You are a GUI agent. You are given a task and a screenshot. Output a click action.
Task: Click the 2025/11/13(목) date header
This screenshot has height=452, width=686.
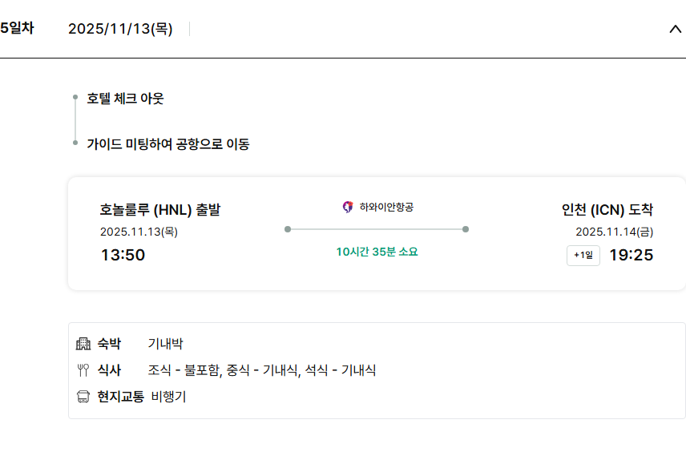120,29
